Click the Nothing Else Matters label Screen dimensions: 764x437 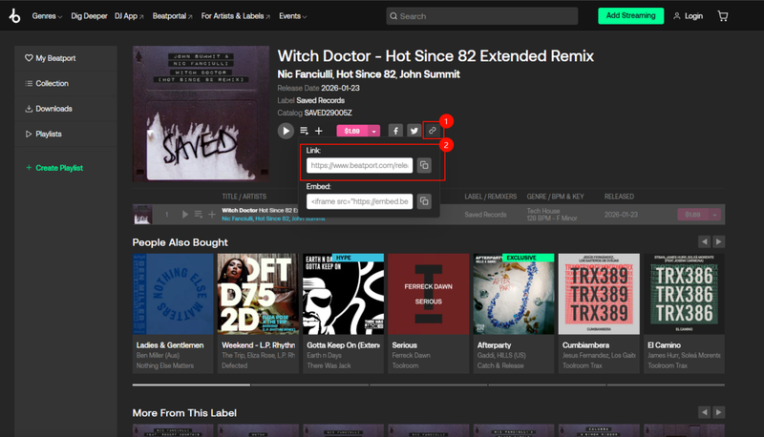pyautogui.click(x=165, y=366)
